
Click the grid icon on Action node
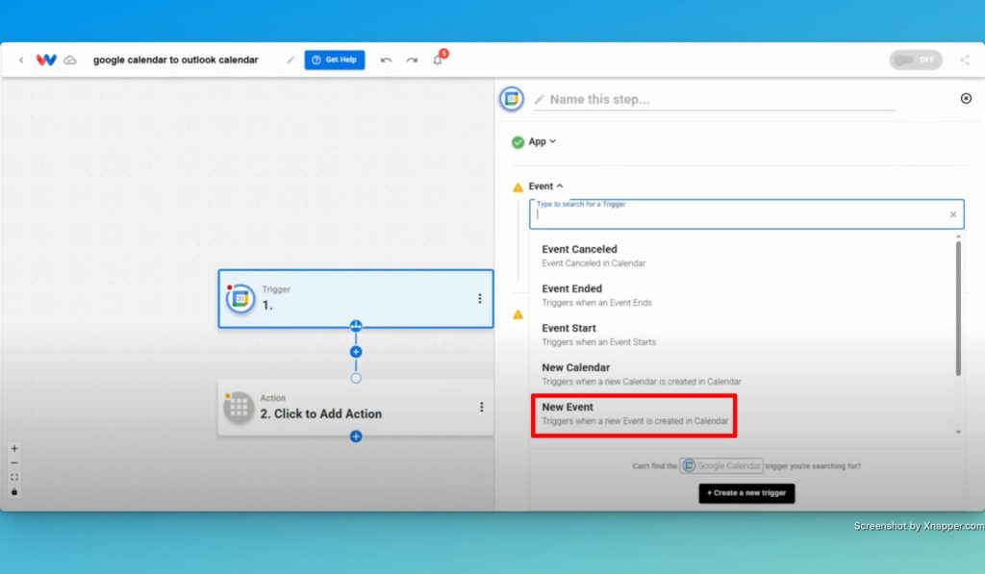click(239, 408)
